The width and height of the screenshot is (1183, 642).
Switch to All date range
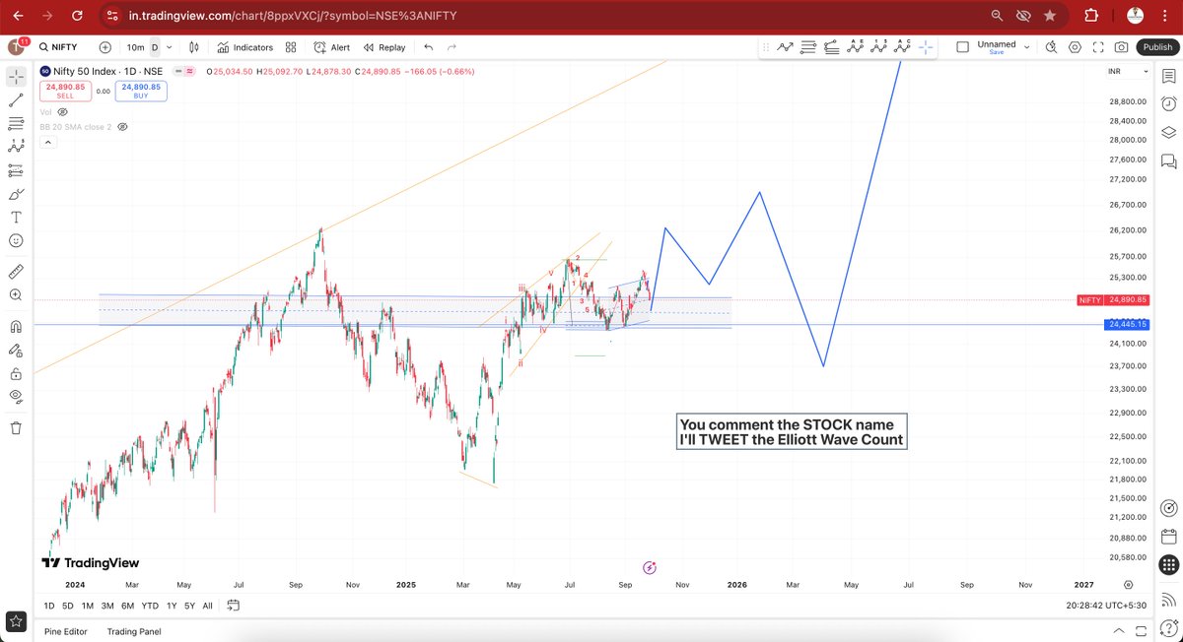point(207,606)
